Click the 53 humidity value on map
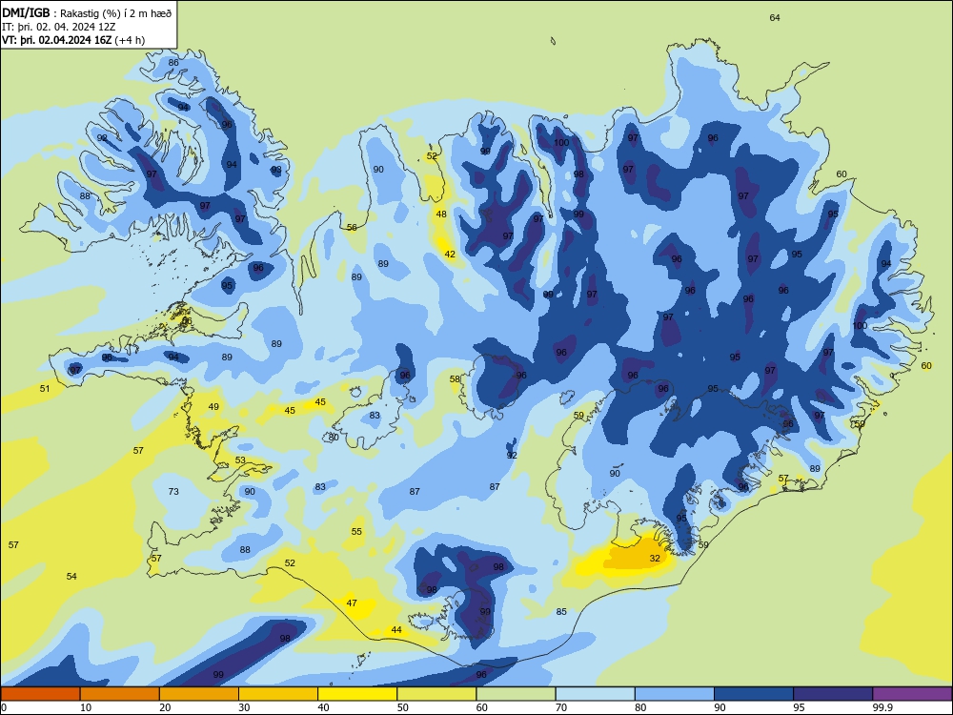The width and height of the screenshot is (953, 715). point(241,460)
